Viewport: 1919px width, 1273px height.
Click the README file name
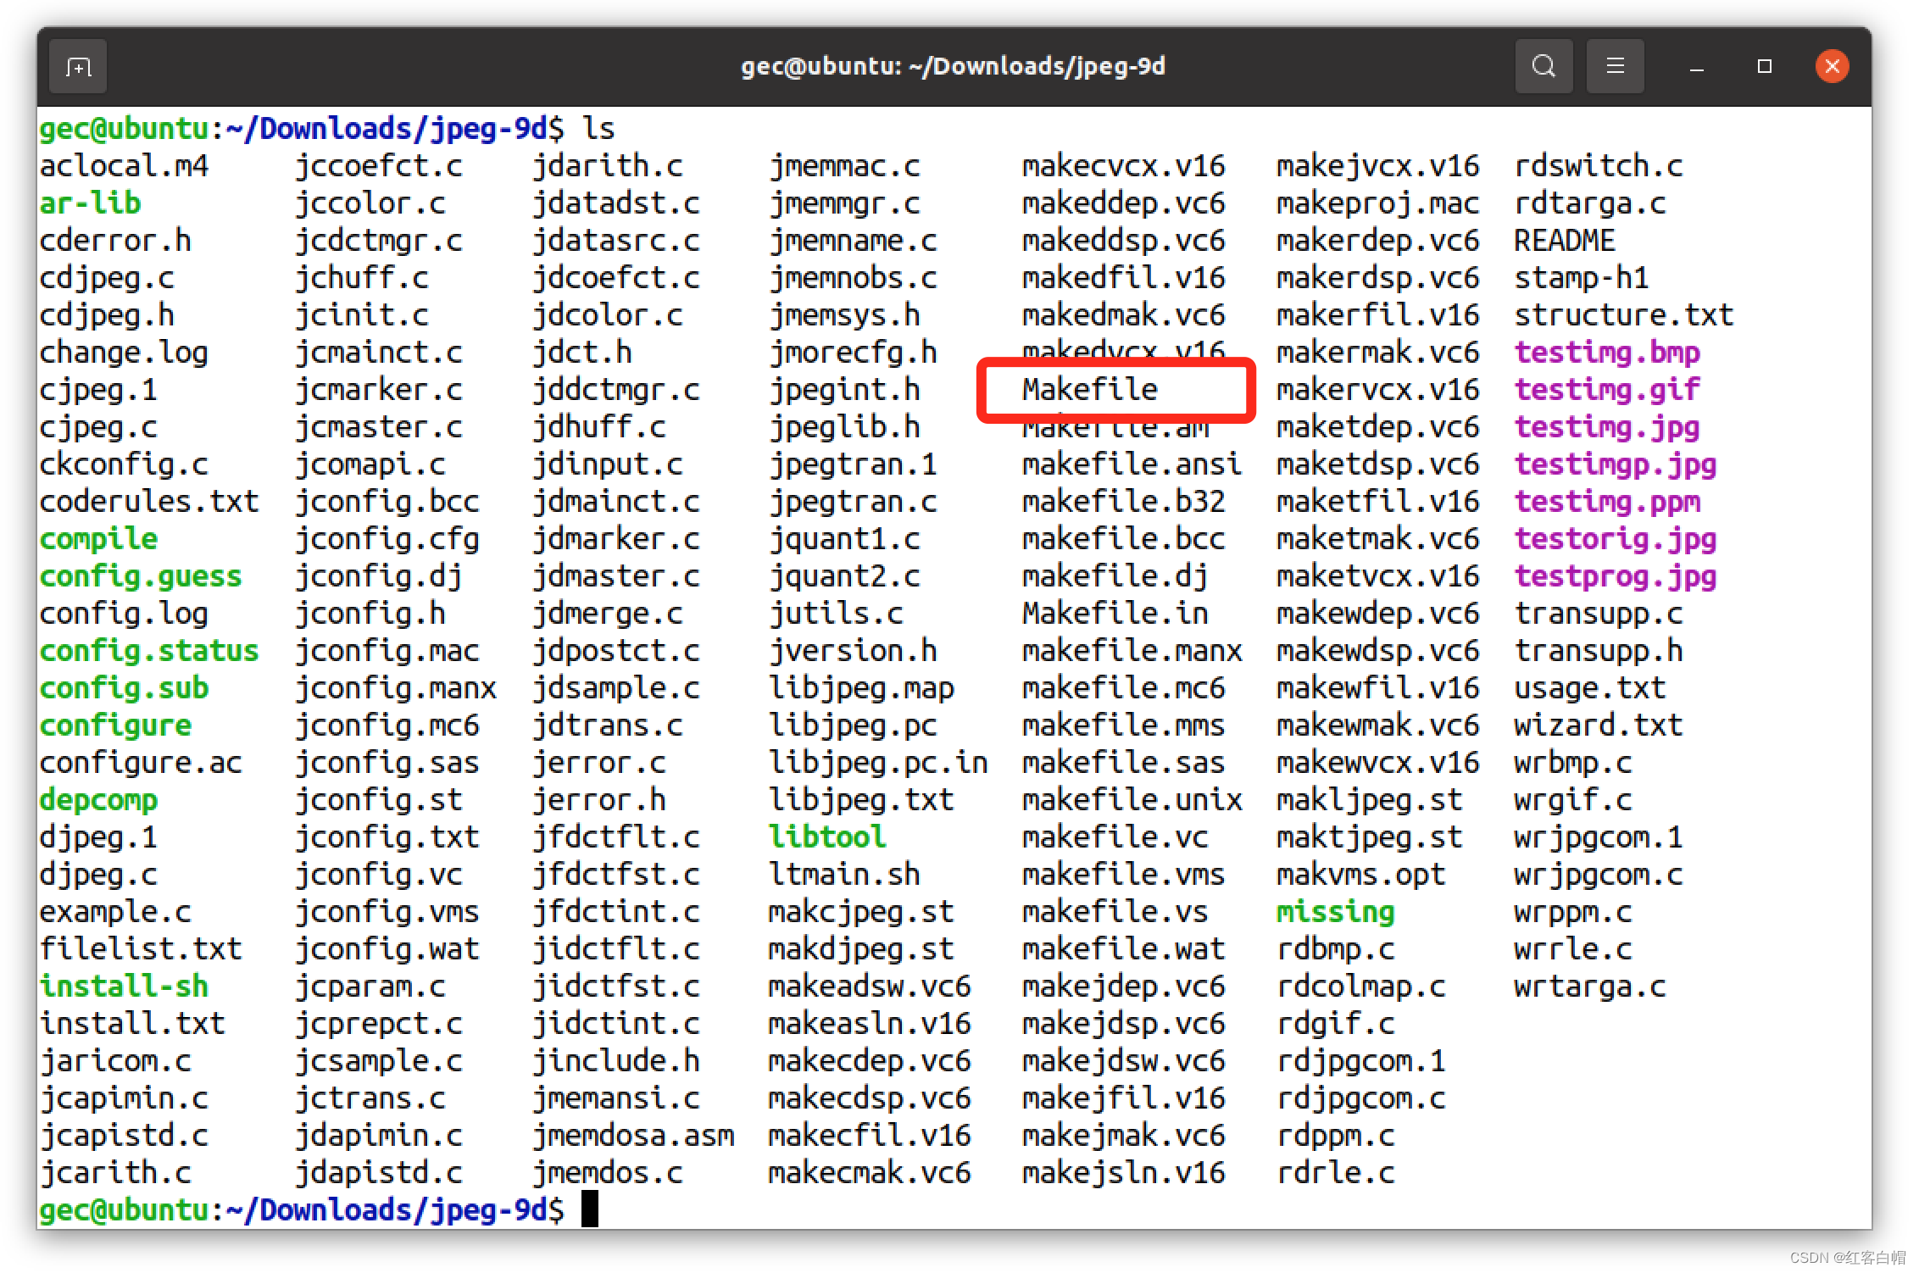pos(1565,241)
